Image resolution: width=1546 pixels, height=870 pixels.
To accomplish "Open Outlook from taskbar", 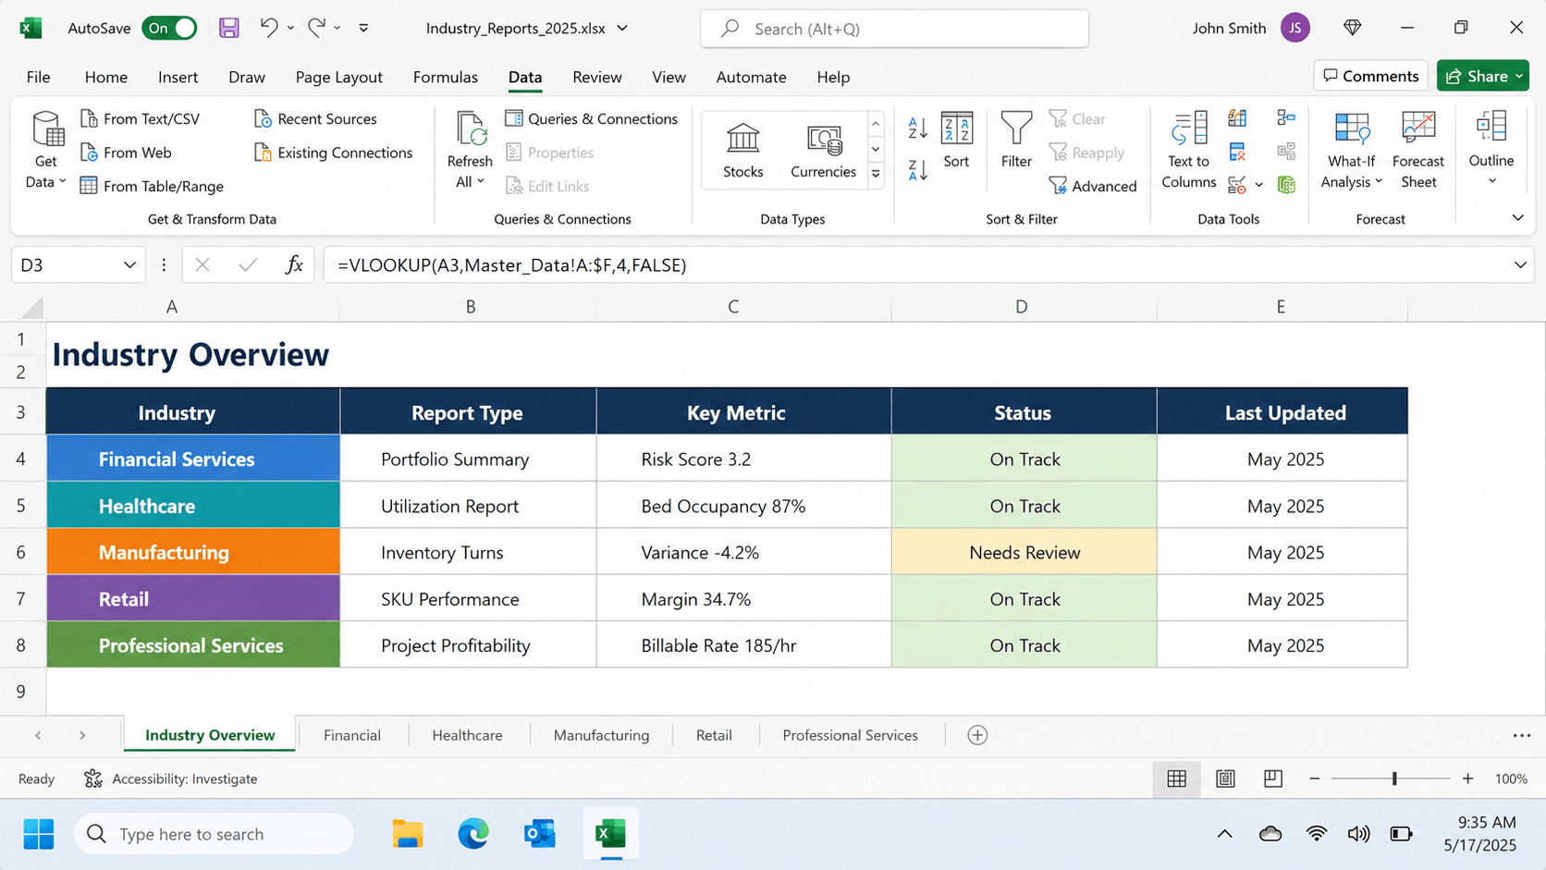I will coord(540,834).
